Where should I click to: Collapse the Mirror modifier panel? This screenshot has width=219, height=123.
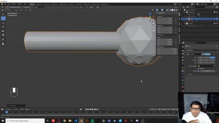click(186, 54)
